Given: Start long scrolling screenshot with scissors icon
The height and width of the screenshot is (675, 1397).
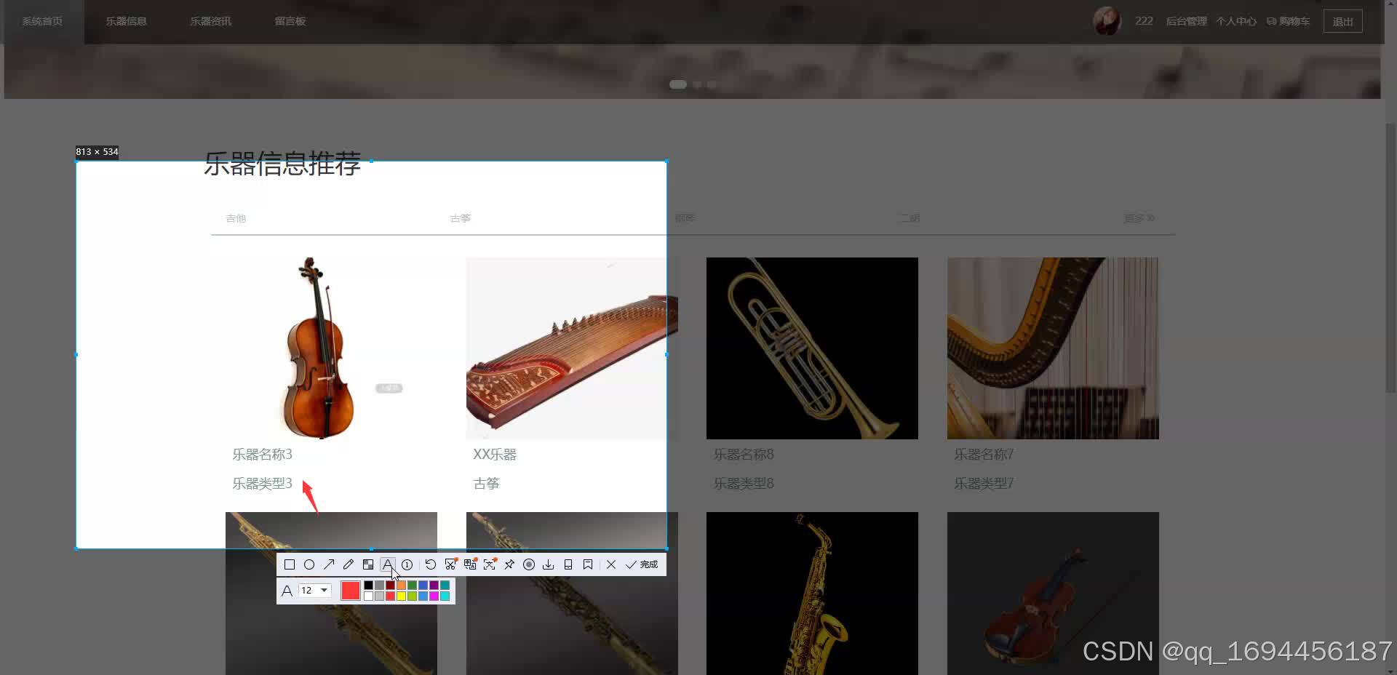Looking at the screenshot, I should (x=450, y=564).
